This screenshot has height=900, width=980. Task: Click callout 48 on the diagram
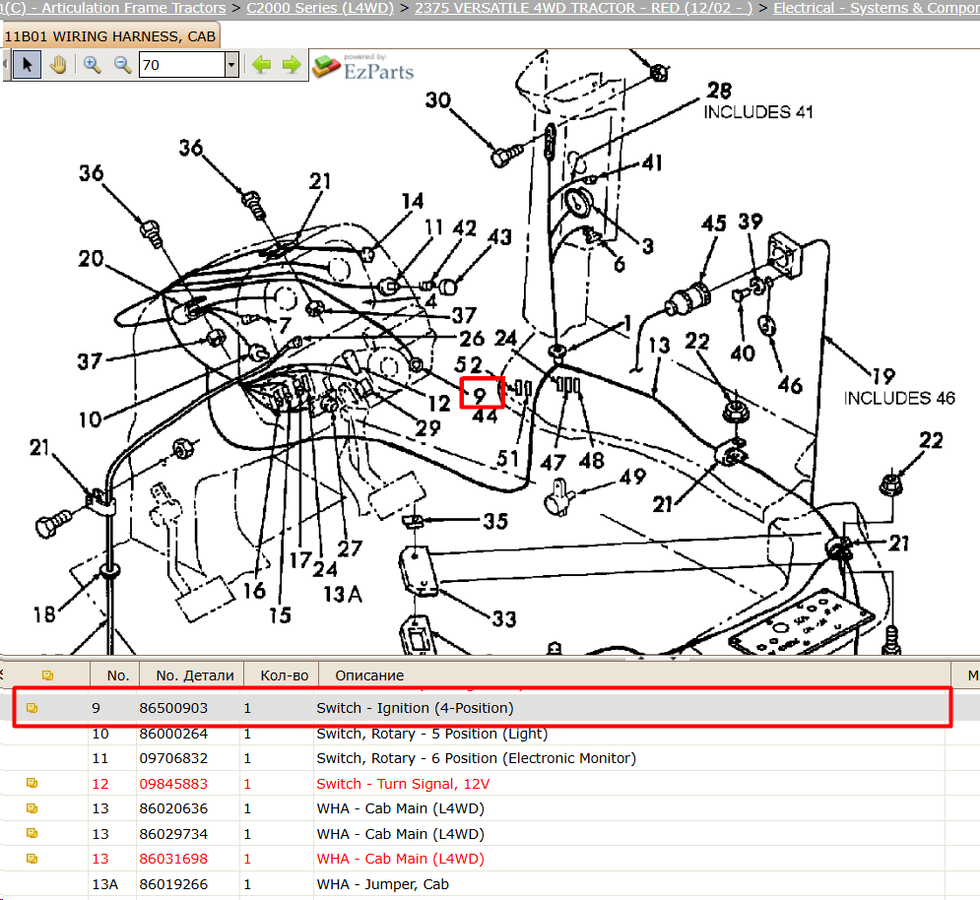[x=591, y=461]
